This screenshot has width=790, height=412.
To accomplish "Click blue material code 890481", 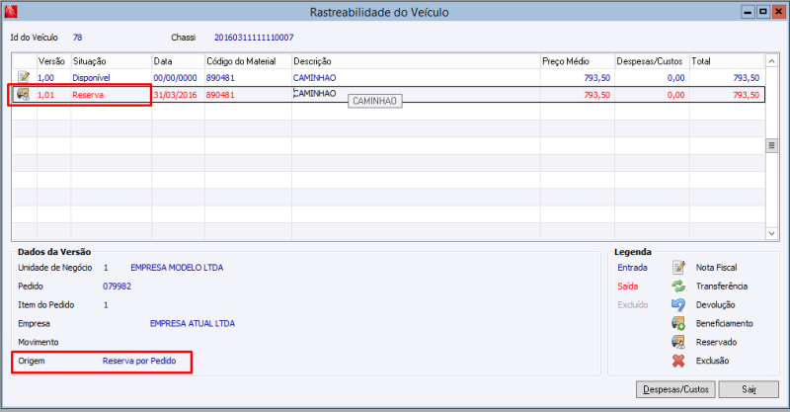I will pyautogui.click(x=220, y=78).
